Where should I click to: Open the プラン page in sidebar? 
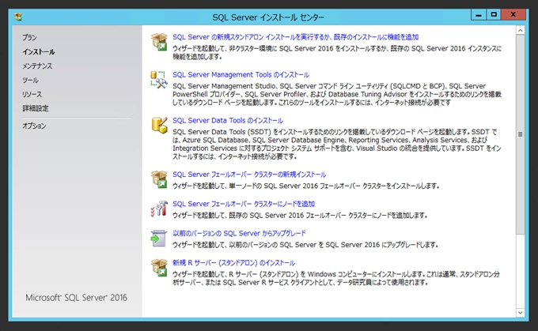point(29,37)
